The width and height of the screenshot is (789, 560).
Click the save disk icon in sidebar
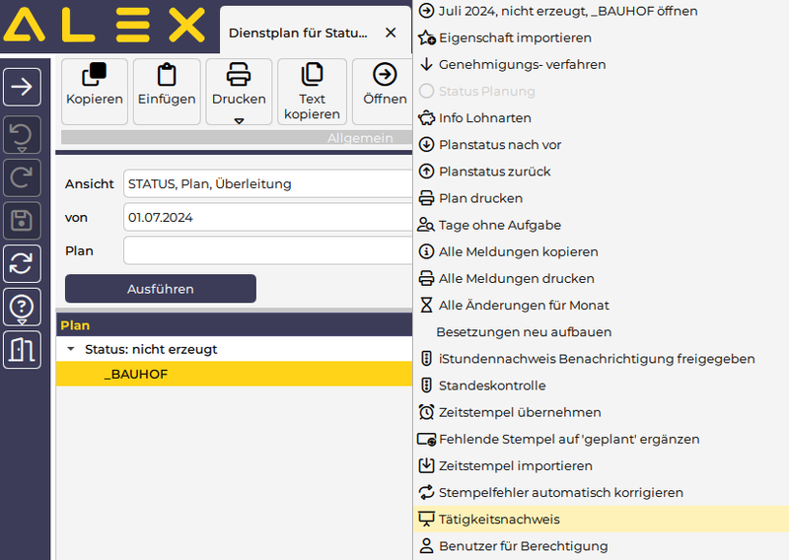(22, 220)
